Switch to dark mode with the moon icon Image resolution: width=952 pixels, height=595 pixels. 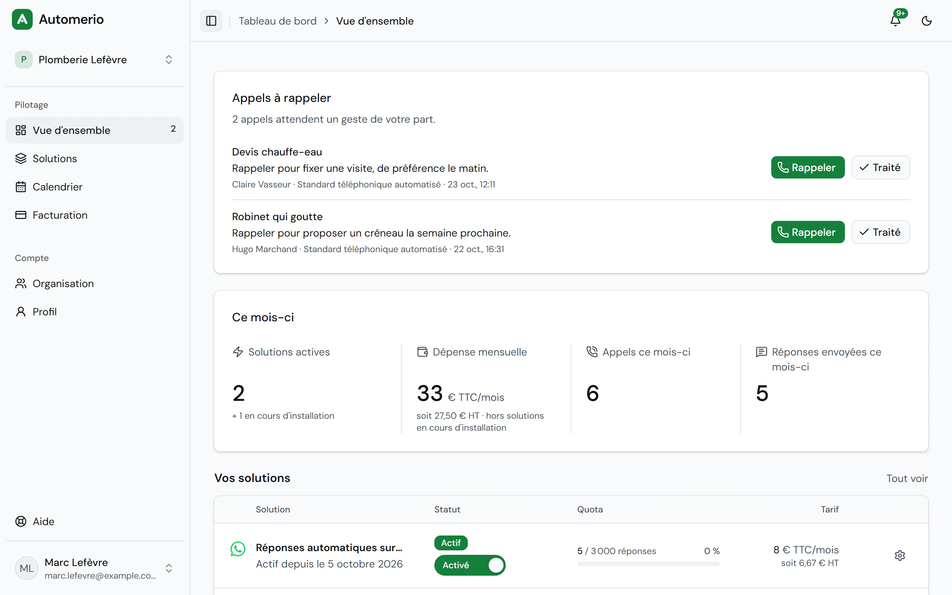[926, 21]
